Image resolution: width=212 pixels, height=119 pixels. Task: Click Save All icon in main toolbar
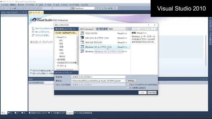coord(15,8)
